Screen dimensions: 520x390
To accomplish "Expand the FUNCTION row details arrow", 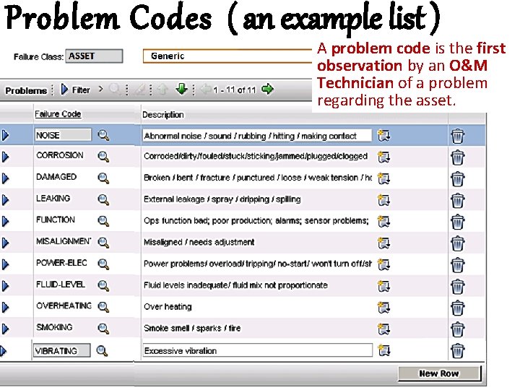I will [x=5, y=221].
